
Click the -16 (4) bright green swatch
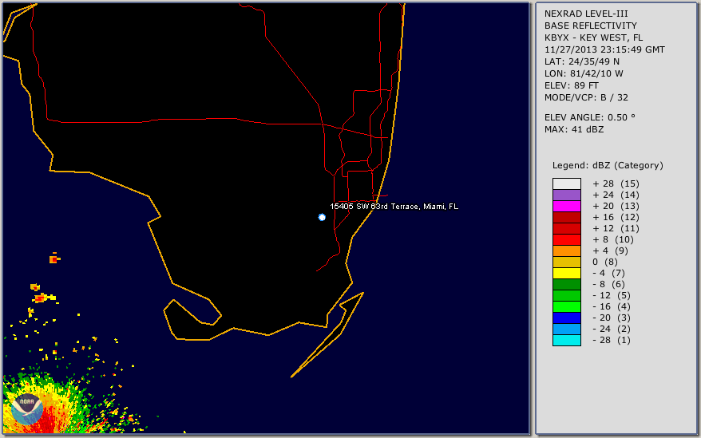(x=566, y=306)
